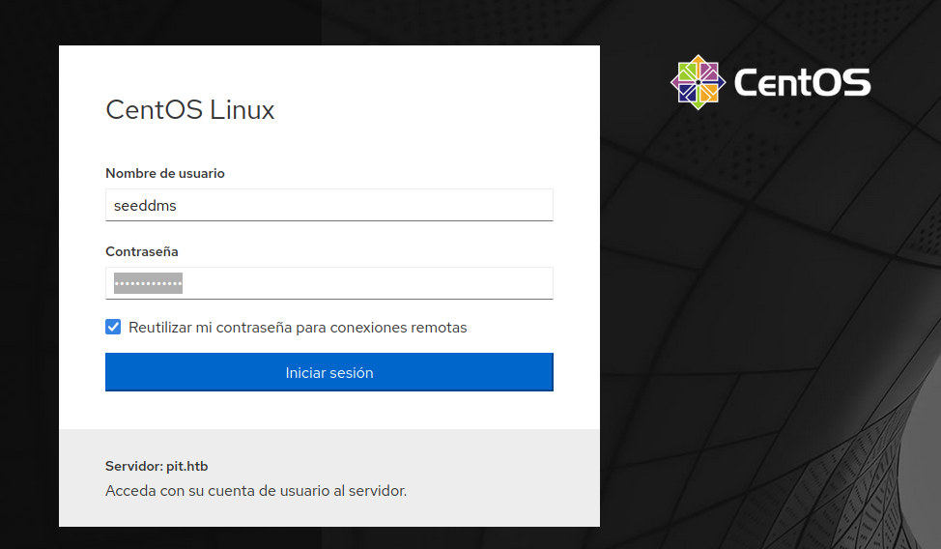The width and height of the screenshot is (941, 549).
Task: Click the "Acceda con su cuenta de usuario" message
Action: (x=256, y=491)
